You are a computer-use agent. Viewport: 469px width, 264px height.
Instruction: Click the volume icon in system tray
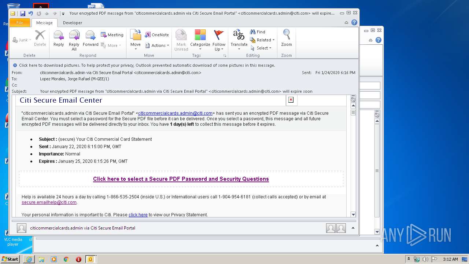tap(425, 259)
